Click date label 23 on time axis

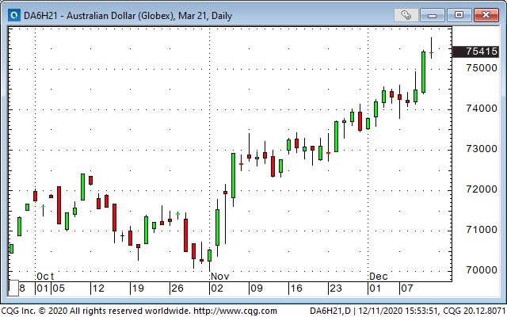pos(335,288)
